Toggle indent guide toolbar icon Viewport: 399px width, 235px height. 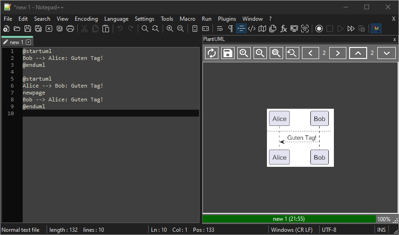tap(241, 29)
